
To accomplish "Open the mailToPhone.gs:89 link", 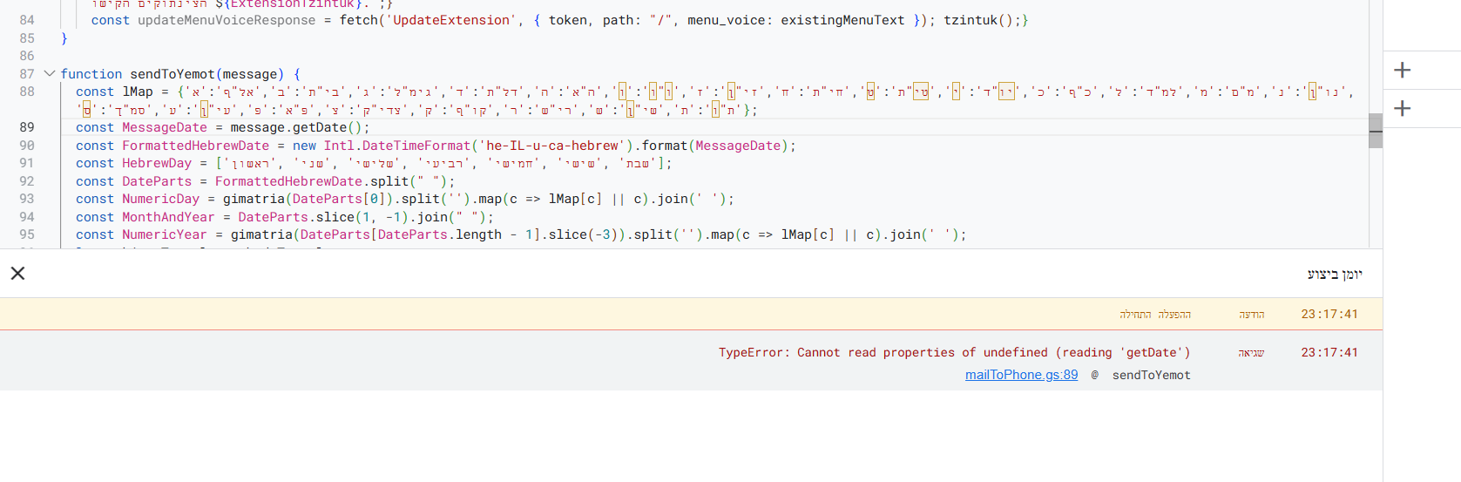I will [1021, 375].
